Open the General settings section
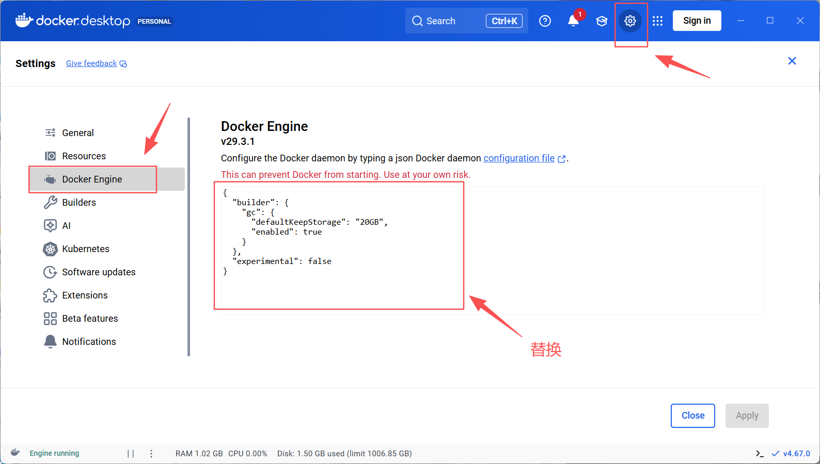820x464 pixels. [x=107, y=132]
